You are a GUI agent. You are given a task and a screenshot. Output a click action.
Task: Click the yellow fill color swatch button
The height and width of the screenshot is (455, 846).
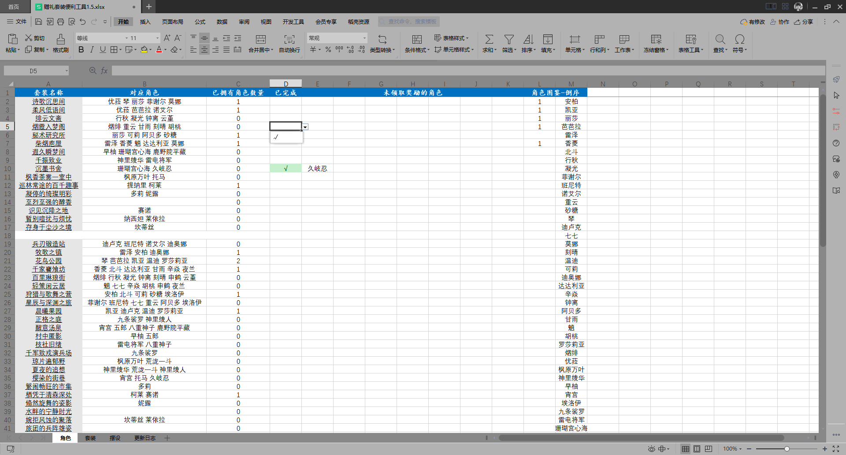click(x=144, y=50)
